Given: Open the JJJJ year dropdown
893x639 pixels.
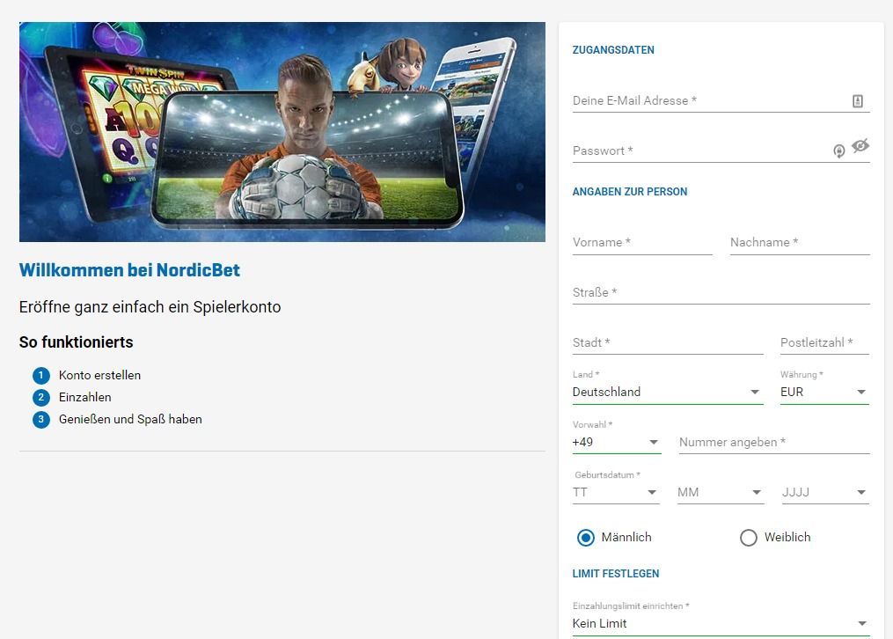Looking at the screenshot, I should pos(825,492).
